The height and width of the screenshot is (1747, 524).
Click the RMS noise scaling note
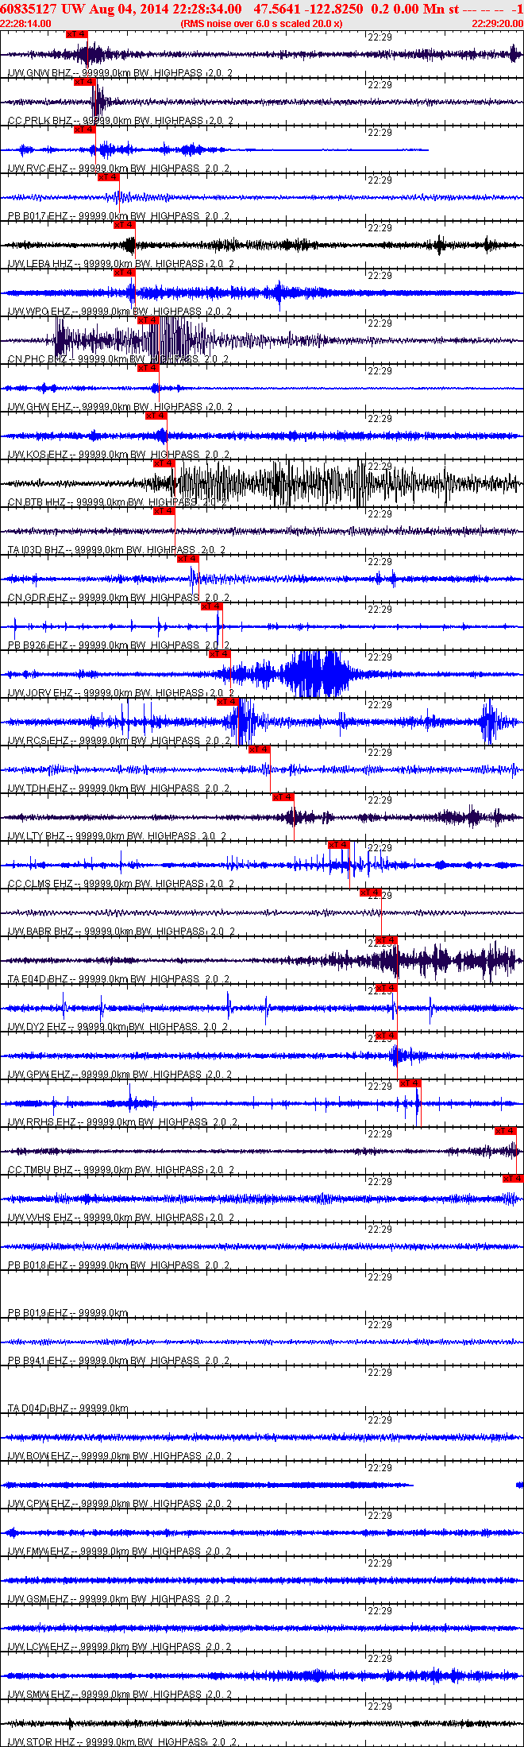(261, 24)
